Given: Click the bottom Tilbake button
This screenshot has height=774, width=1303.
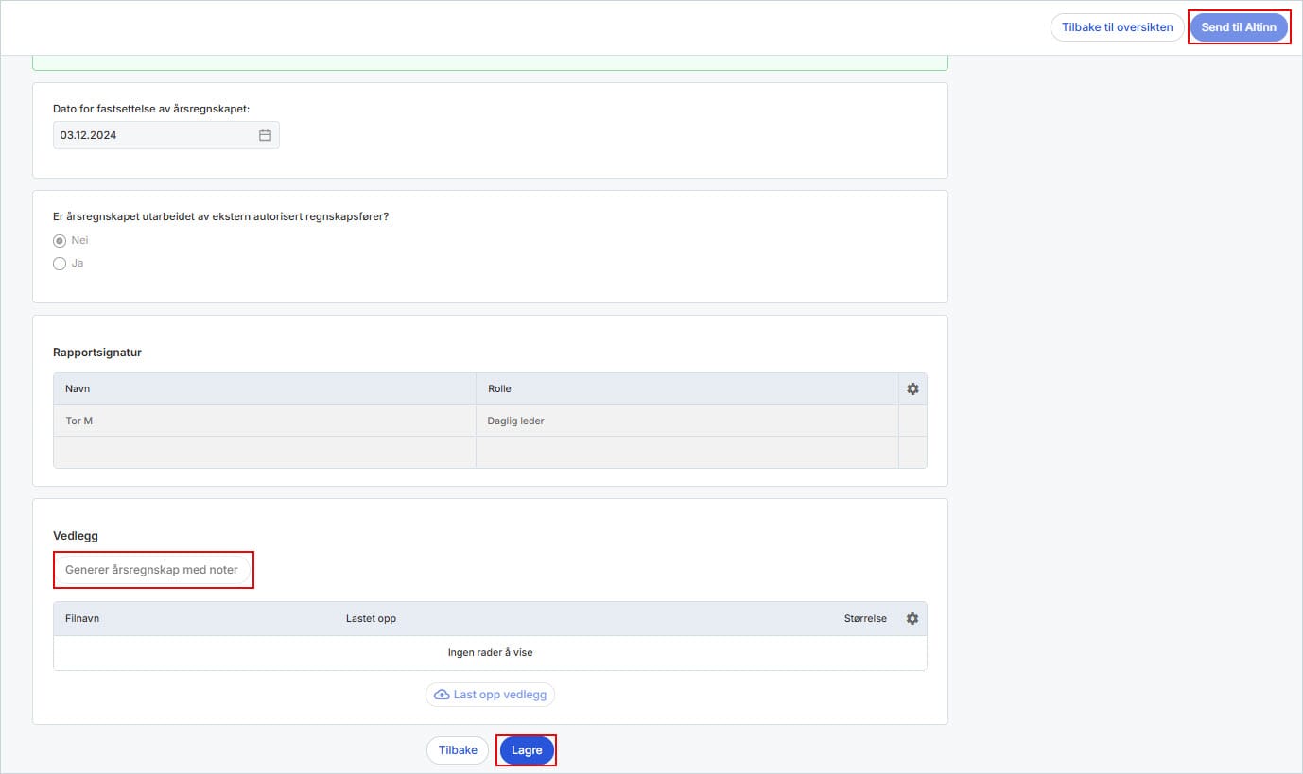Looking at the screenshot, I should 458,750.
